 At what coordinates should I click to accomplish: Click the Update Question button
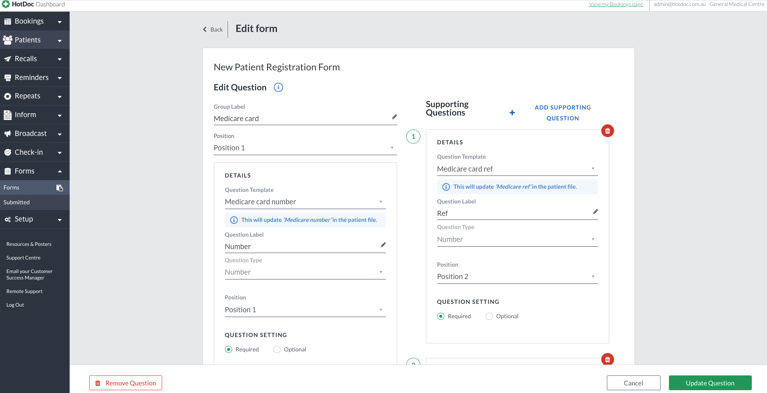(x=710, y=383)
